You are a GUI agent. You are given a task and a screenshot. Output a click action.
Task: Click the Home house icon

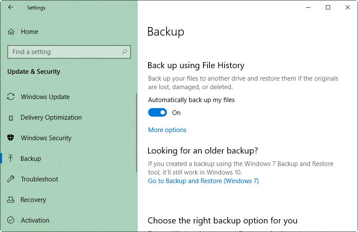click(11, 32)
